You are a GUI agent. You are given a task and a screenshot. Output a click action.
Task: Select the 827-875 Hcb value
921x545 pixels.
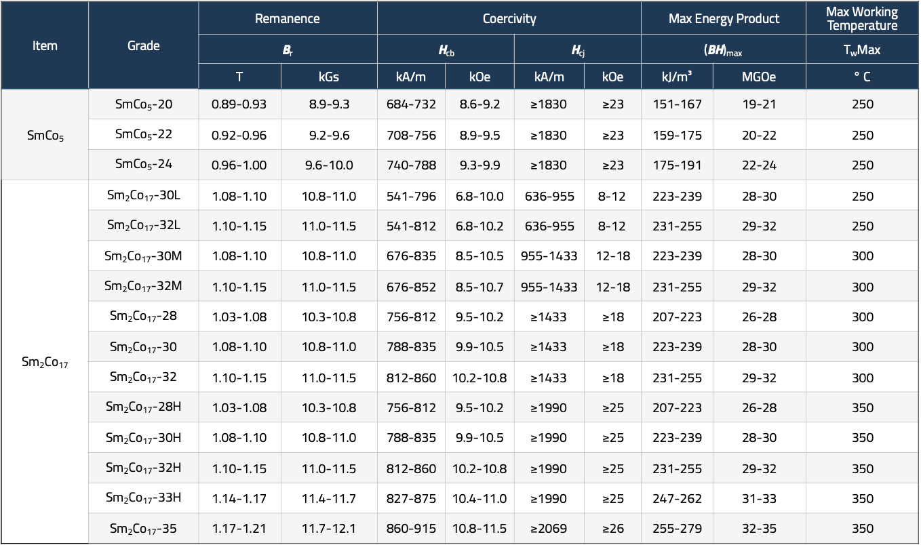point(411,498)
